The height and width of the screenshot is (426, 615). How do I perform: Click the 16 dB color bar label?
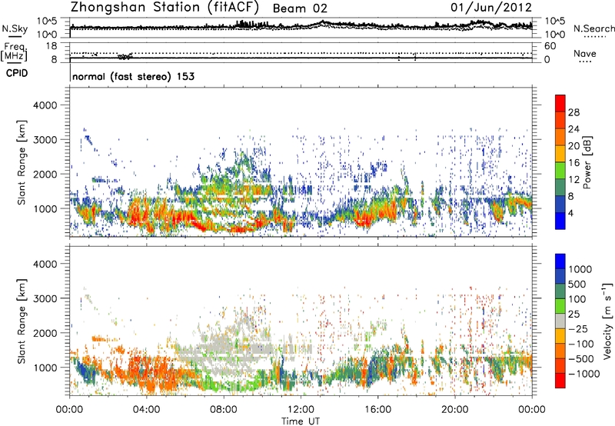573,163
